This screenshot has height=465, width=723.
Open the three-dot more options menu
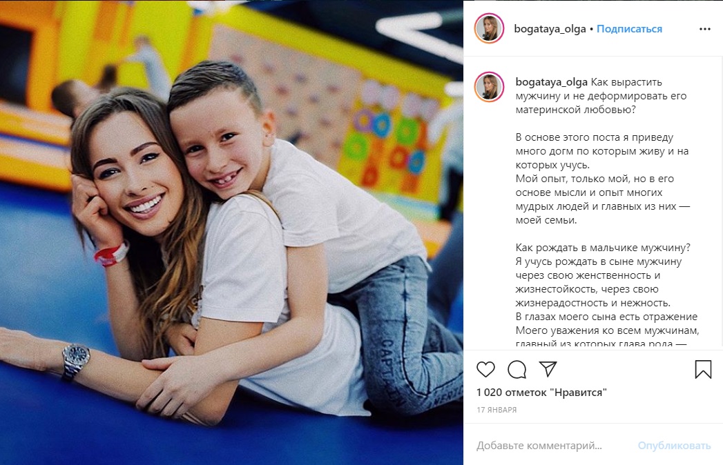click(705, 29)
